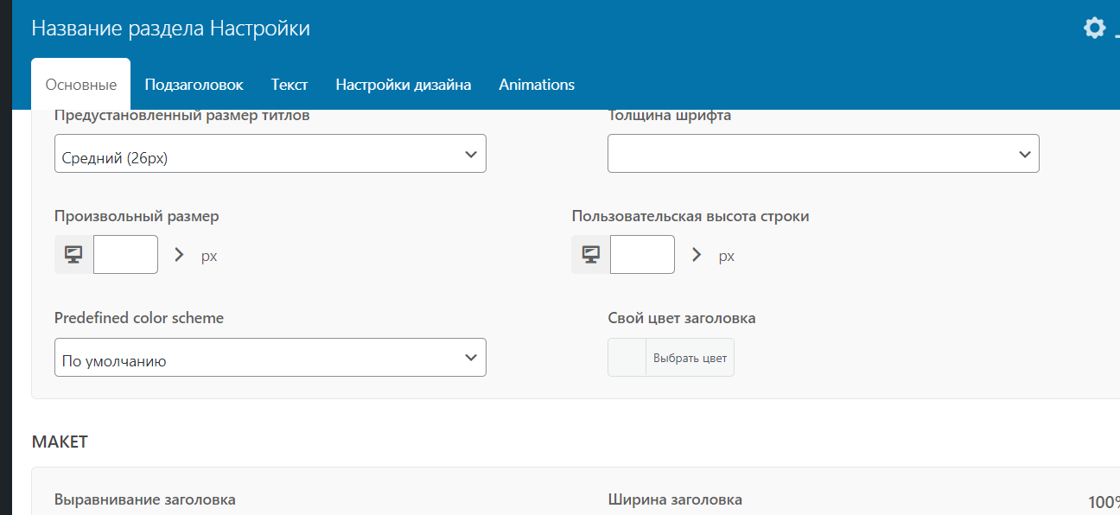
Task: Focus the Пользовательская высота строки input field
Action: (642, 255)
